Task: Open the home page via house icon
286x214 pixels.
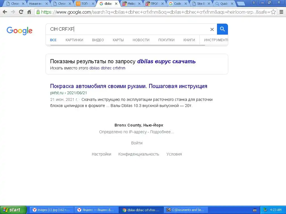Action: (29, 12)
